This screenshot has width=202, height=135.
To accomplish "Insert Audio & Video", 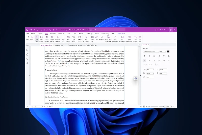I will click(x=135, y=39).
